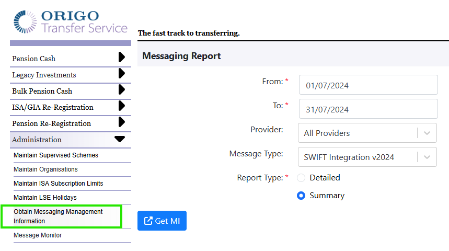449x251 pixels.
Task: Click the 'Provider:' label
Action: 267,130
